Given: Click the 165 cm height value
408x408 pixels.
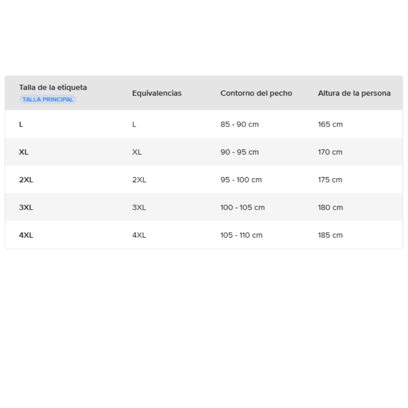Looking at the screenshot, I should (330, 124).
